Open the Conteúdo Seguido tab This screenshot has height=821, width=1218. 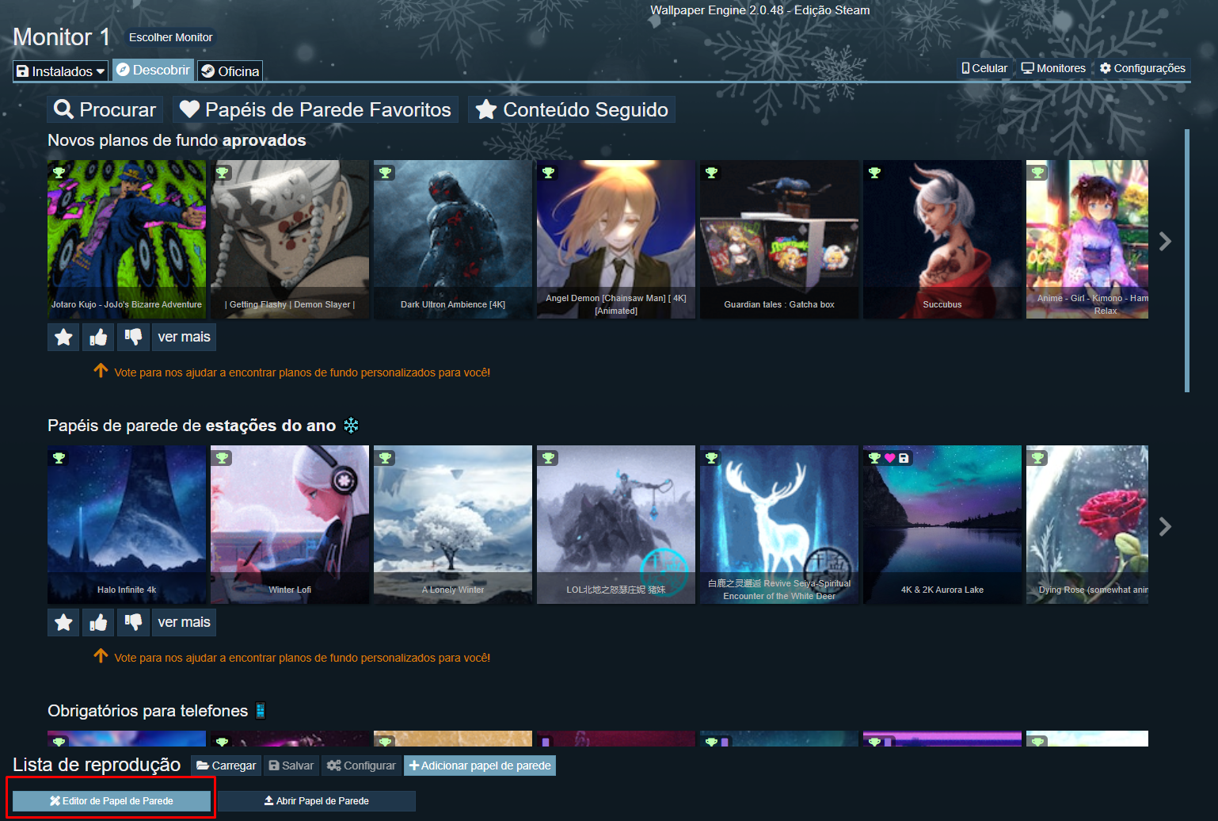pyautogui.click(x=571, y=109)
